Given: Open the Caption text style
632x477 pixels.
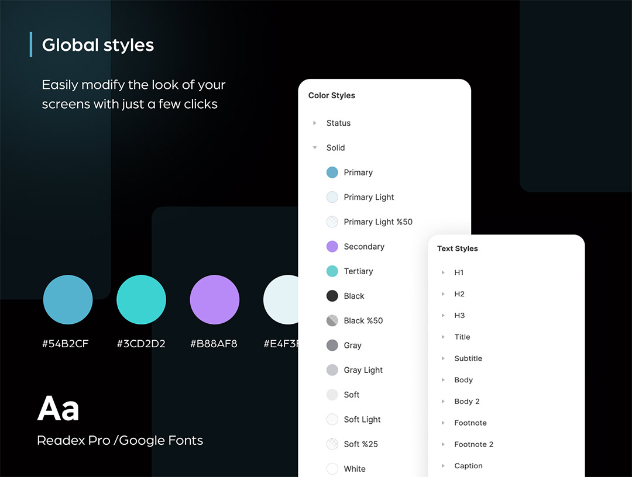Looking at the screenshot, I should point(468,466).
